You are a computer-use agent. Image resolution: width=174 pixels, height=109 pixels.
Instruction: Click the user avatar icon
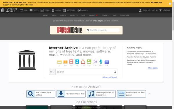[140, 10]
